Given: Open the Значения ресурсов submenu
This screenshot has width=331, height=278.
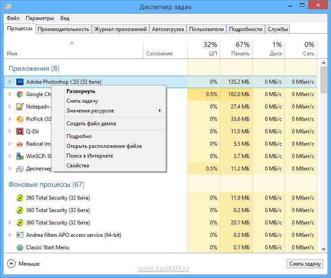Looking at the screenshot, I should pos(109,111).
